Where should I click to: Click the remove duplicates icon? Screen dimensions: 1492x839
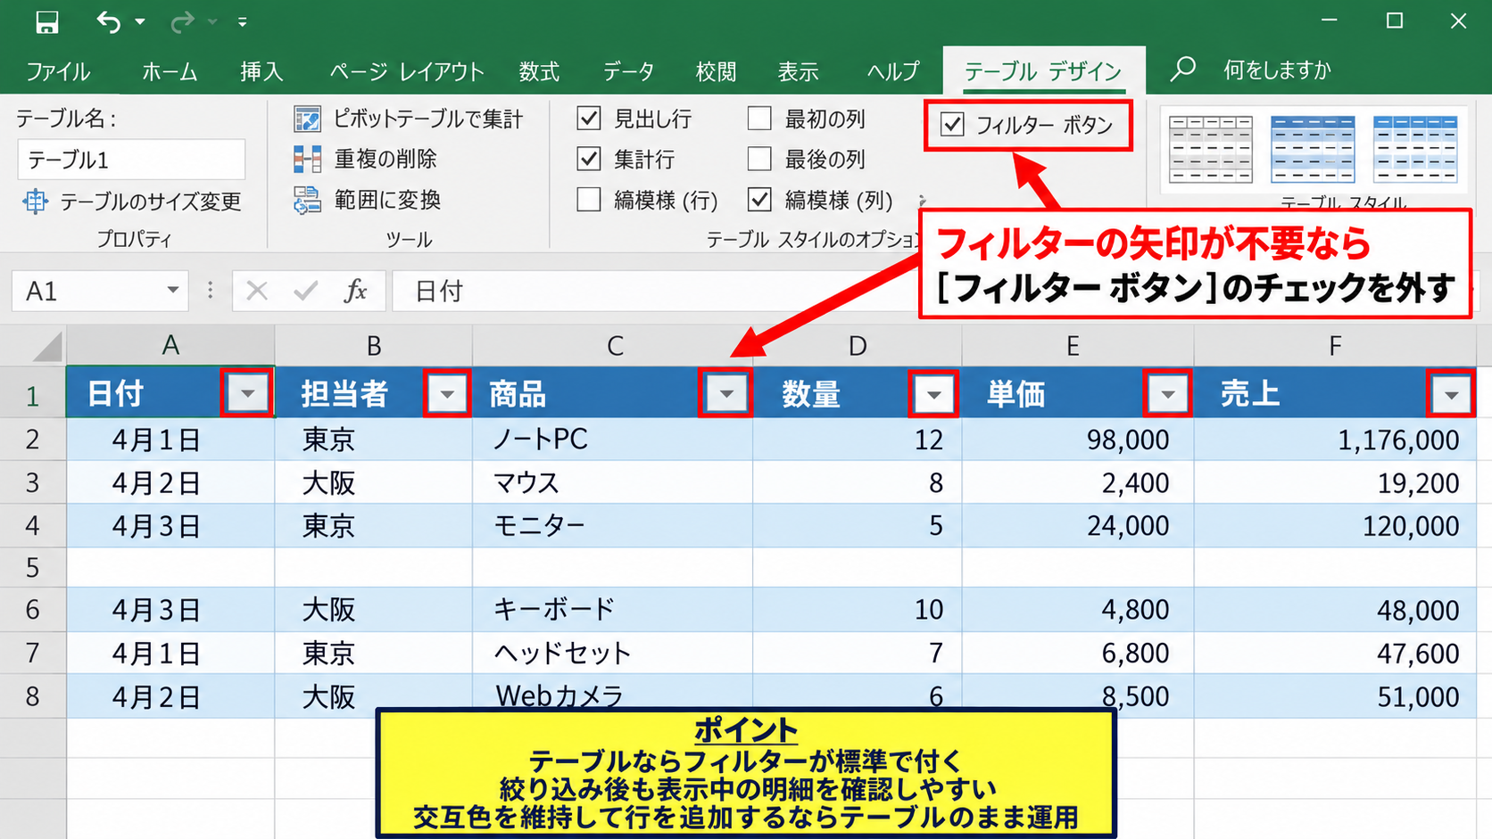[307, 160]
